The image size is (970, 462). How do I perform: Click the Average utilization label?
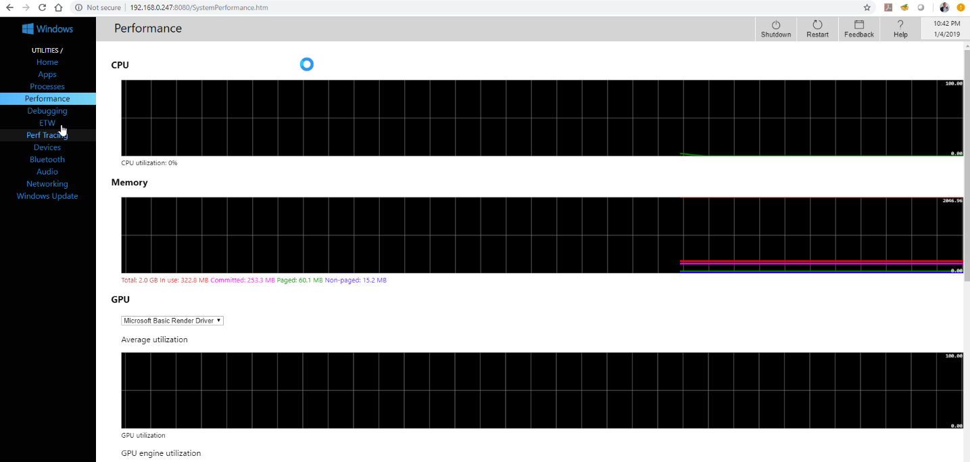154,340
